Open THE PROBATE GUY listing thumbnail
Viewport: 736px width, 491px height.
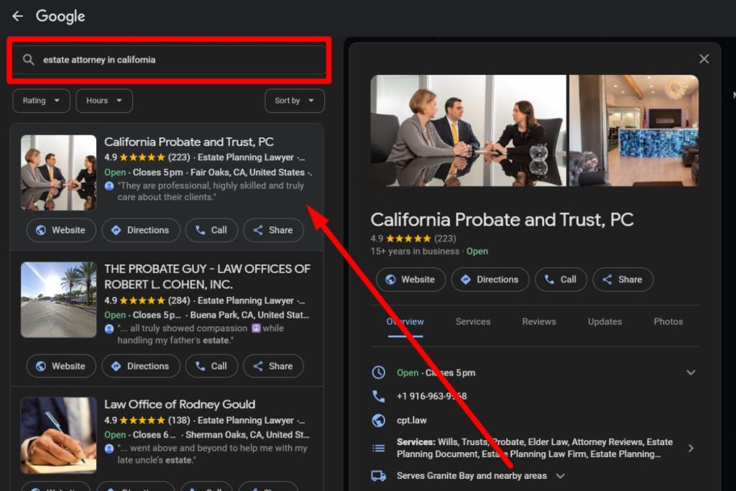pyautogui.click(x=59, y=300)
